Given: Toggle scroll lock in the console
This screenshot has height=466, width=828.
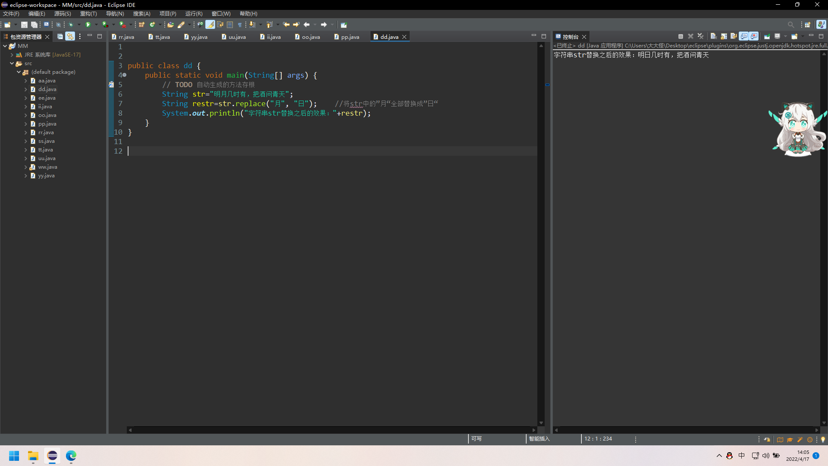Looking at the screenshot, I should click(x=723, y=37).
